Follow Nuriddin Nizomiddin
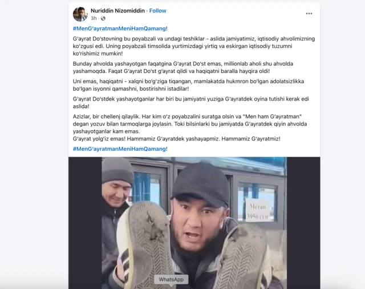Viewport: 365px width, 289px height. click(157, 11)
